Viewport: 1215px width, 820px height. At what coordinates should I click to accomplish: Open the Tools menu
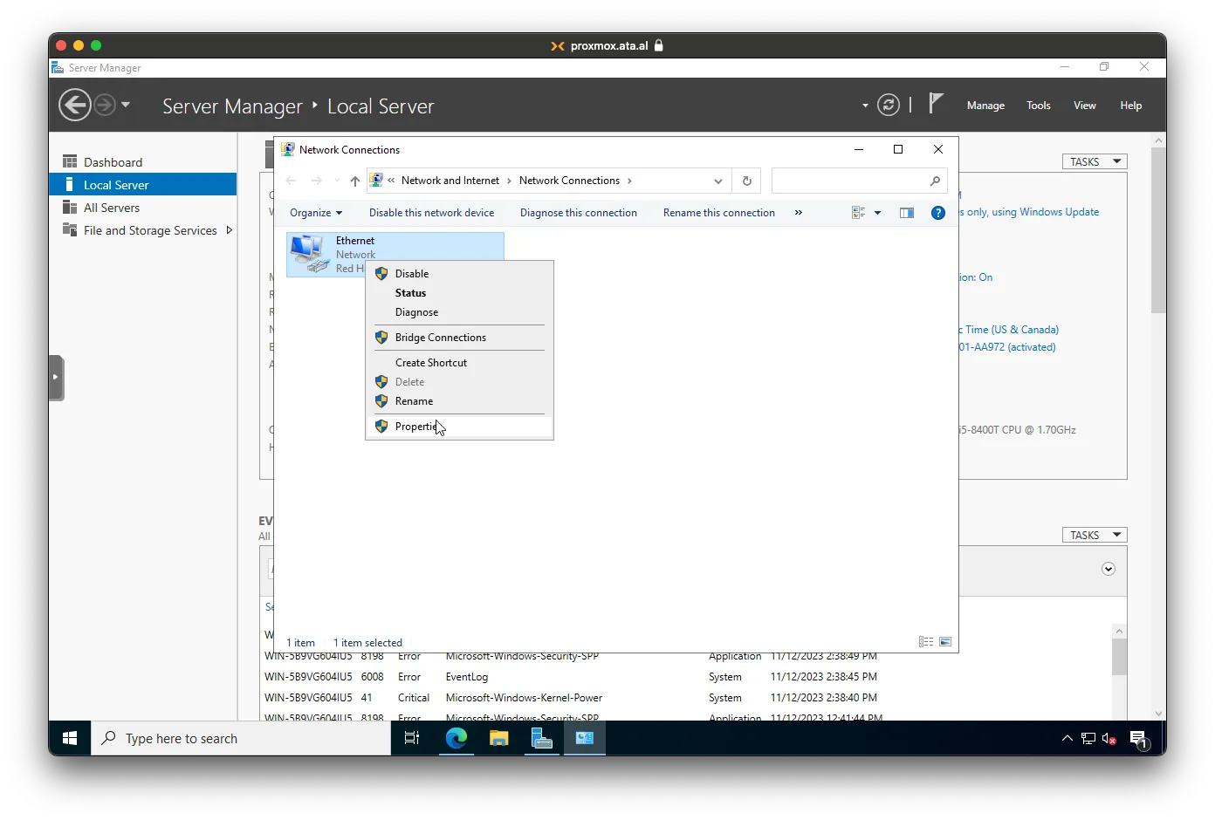[1039, 106]
